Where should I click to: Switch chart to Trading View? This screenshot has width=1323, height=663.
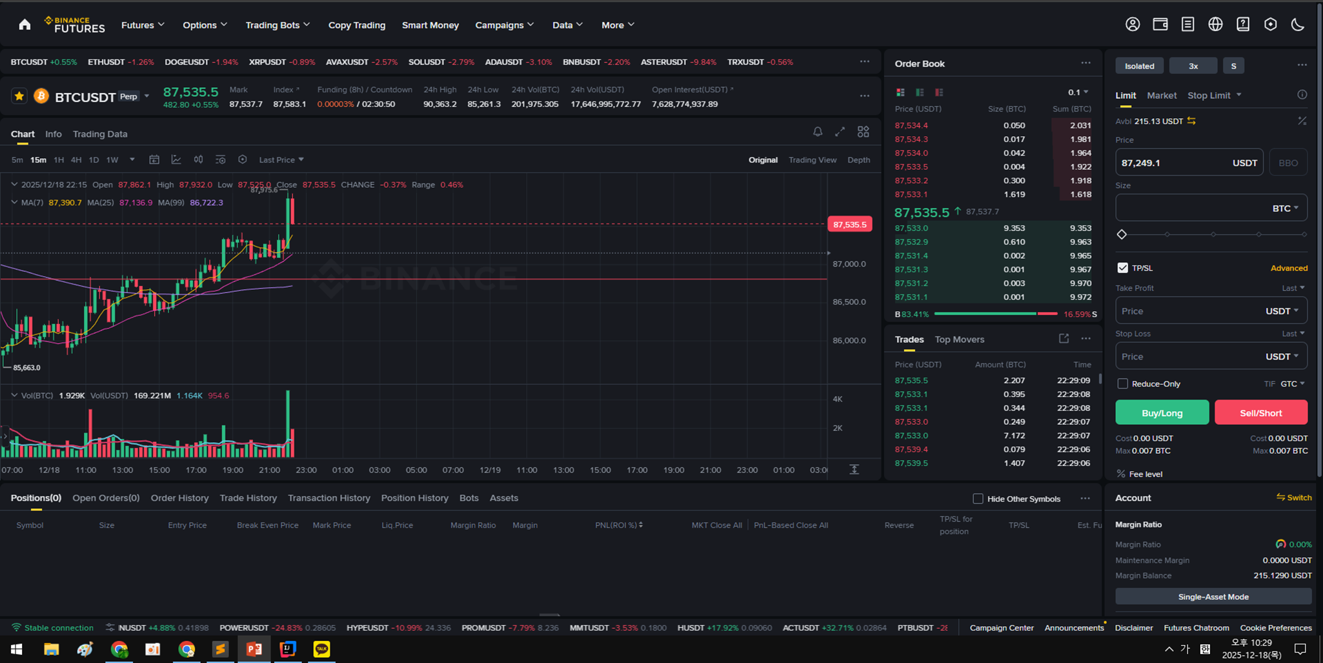[813, 159]
